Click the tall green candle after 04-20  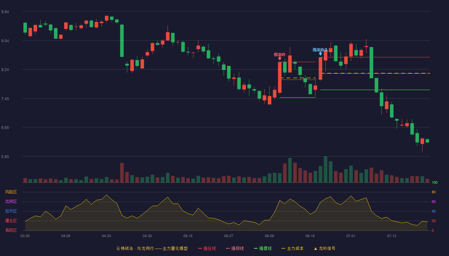click(x=122, y=41)
